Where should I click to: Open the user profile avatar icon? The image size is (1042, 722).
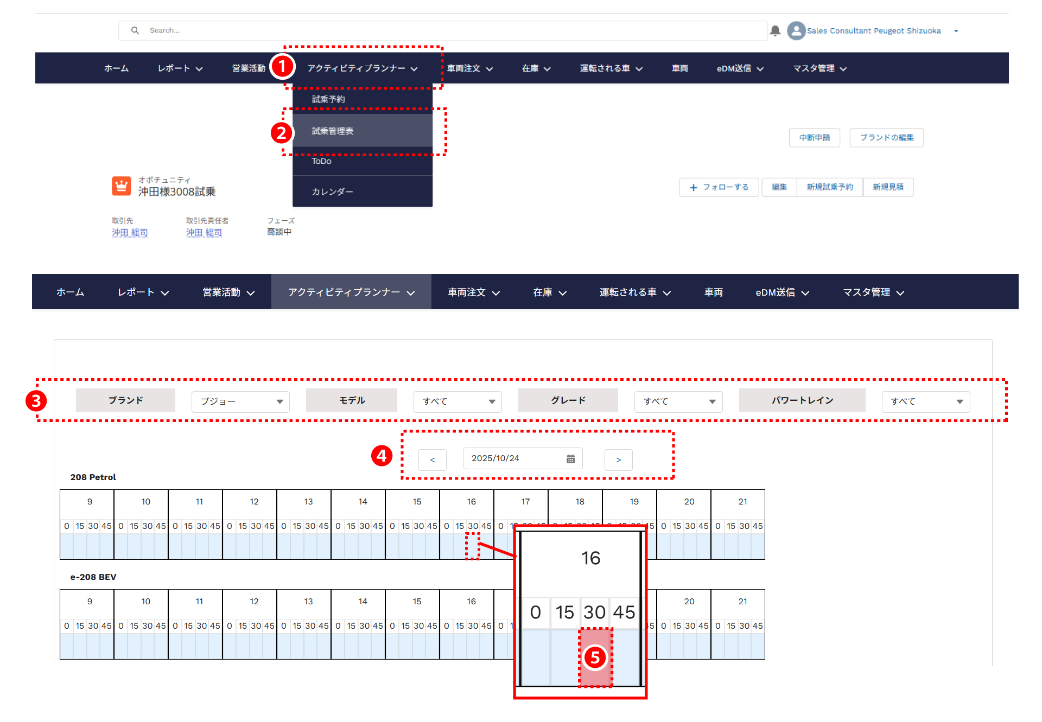tap(796, 31)
